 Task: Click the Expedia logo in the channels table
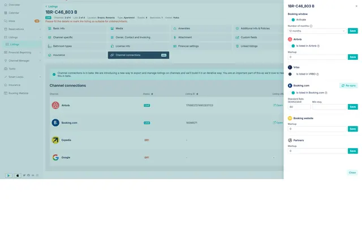(x=55, y=140)
